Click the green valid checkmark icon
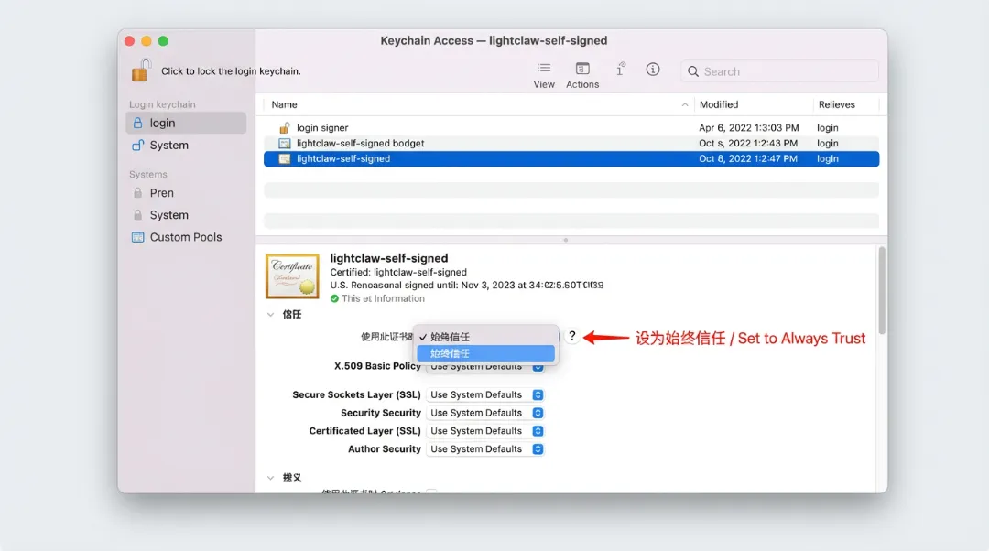 tap(334, 298)
